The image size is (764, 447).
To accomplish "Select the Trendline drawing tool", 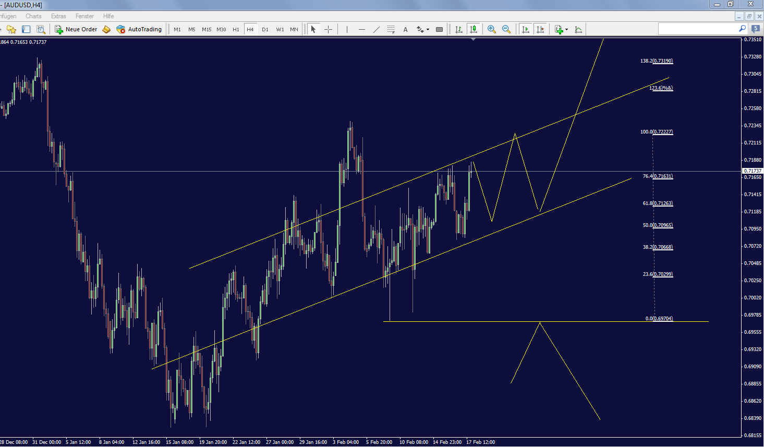I will point(377,29).
